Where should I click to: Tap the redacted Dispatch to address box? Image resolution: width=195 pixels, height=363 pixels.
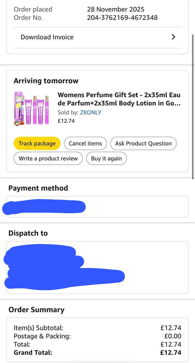[x=97, y=267]
